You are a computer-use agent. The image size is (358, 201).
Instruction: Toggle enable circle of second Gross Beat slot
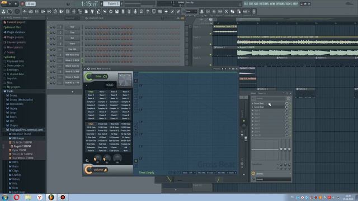286,107
